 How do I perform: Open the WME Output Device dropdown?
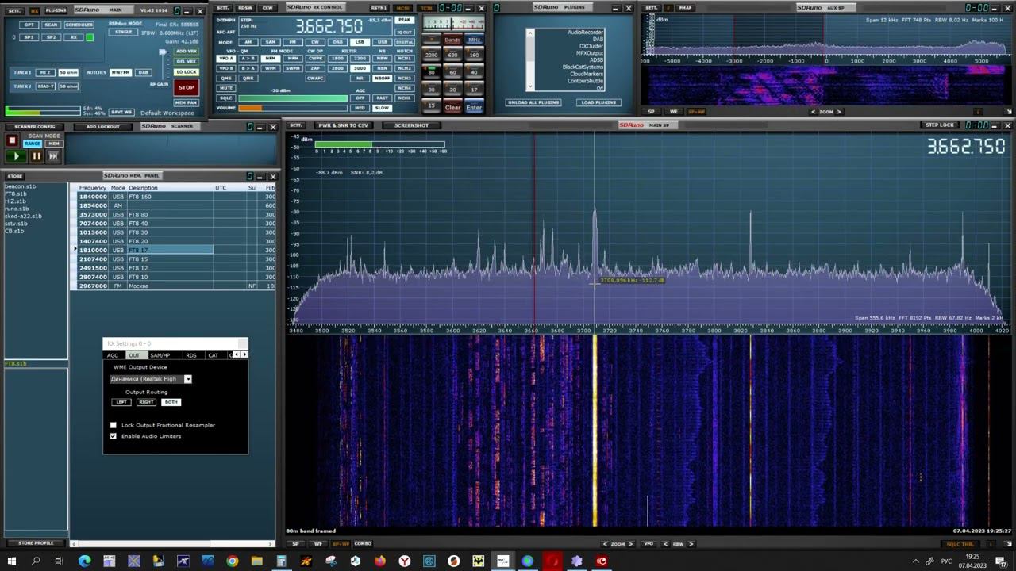188,379
